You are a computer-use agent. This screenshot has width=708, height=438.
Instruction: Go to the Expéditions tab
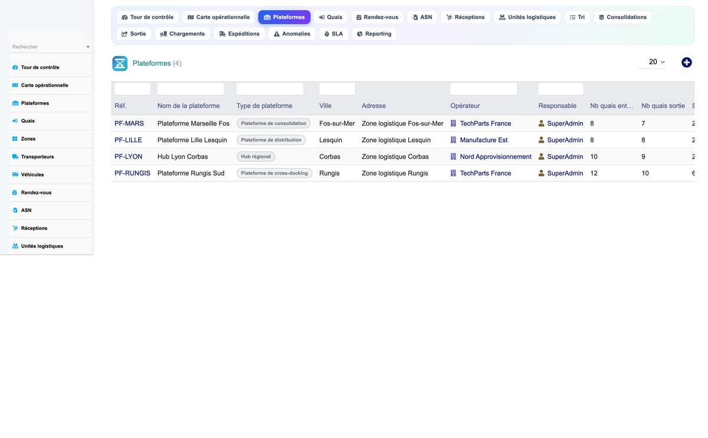click(x=239, y=34)
